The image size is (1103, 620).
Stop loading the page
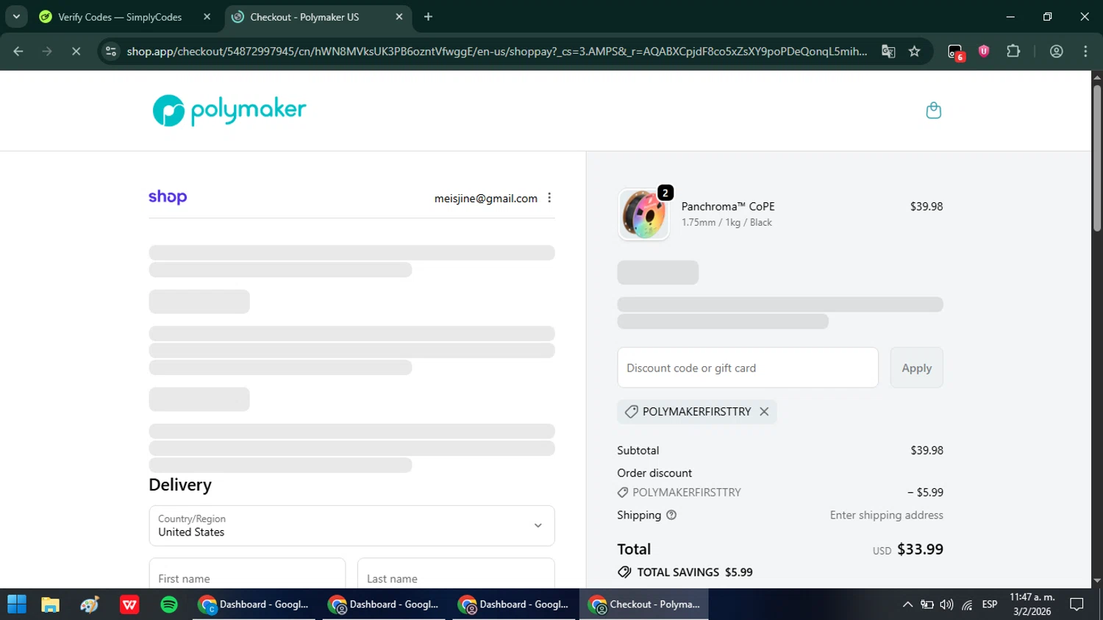[76, 51]
